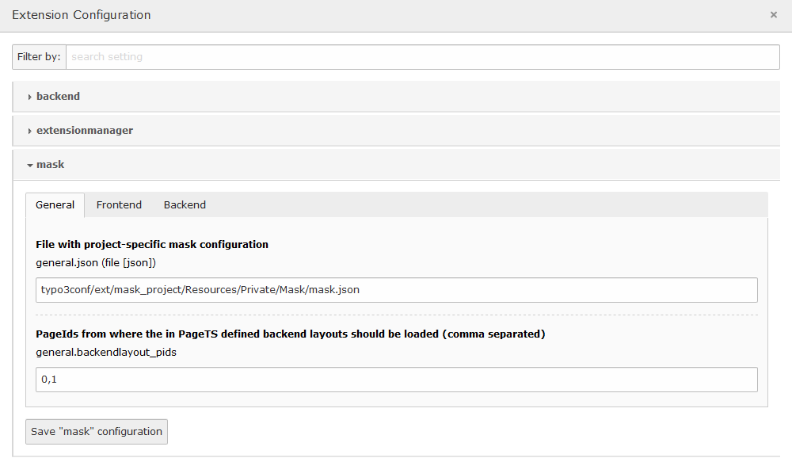Screen dimensions: 792x458
Task: Switch to the Backend tab
Action: point(185,204)
